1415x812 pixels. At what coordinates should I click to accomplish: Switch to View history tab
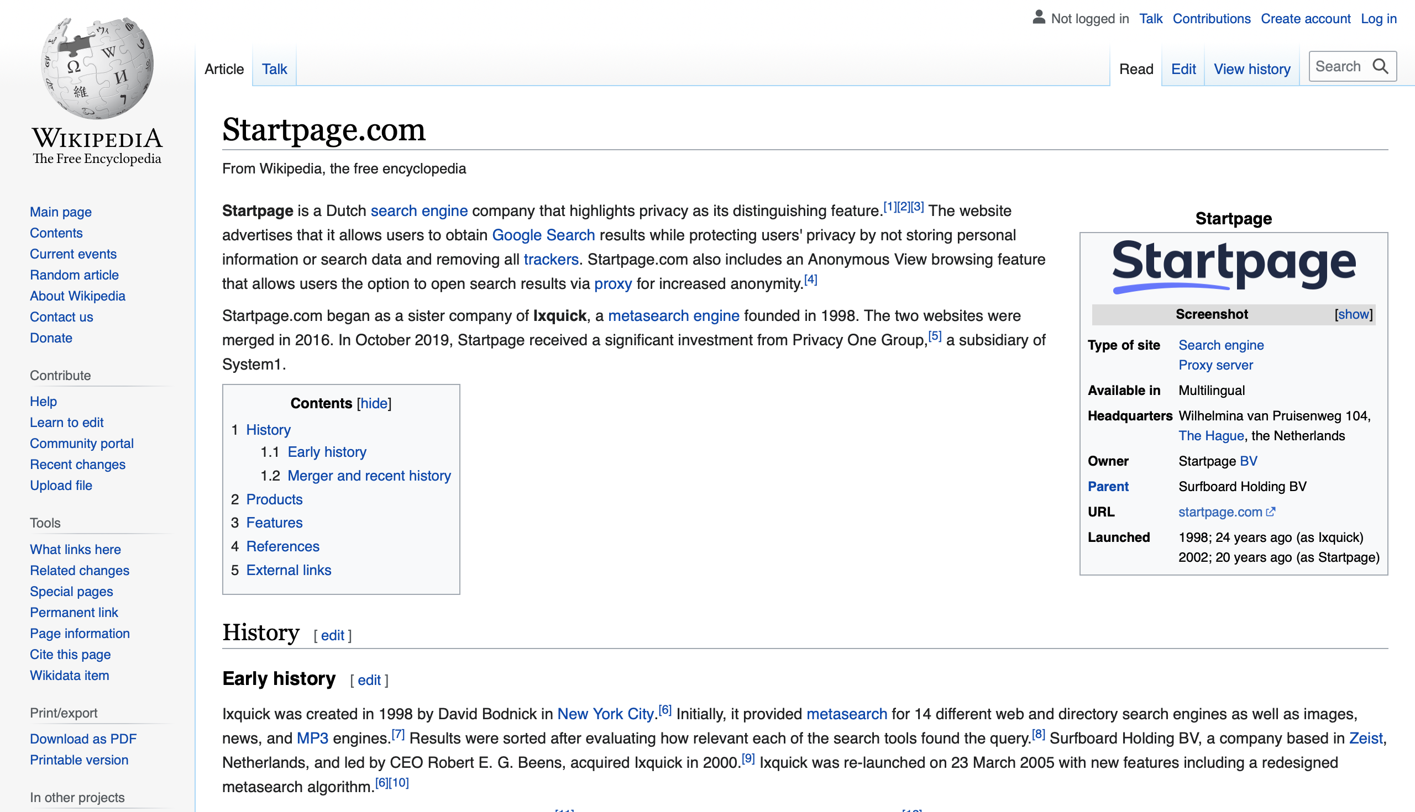click(x=1251, y=68)
